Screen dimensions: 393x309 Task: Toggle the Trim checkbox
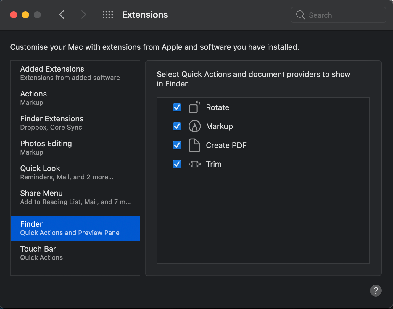click(x=177, y=164)
